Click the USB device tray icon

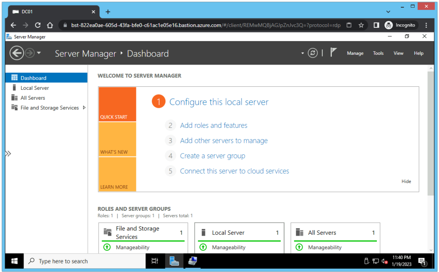pos(367,261)
